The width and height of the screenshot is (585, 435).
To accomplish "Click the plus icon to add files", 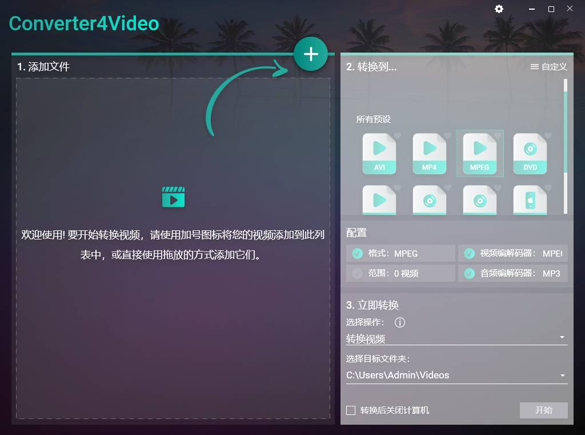I will pos(310,53).
